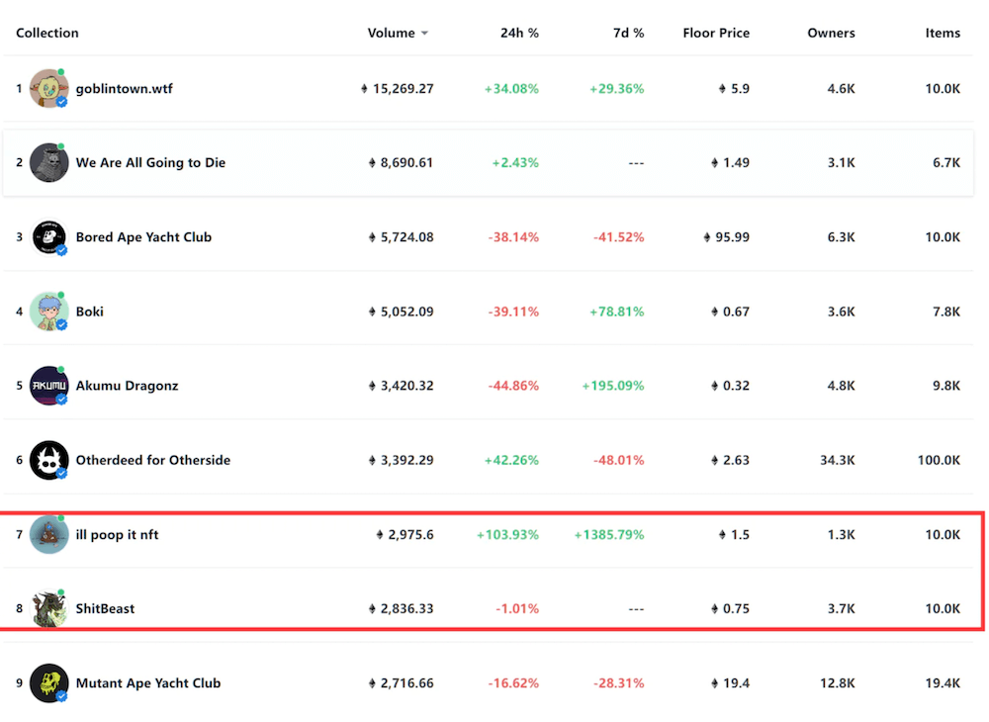Open ill poop it nft avatar

click(x=49, y=535)
